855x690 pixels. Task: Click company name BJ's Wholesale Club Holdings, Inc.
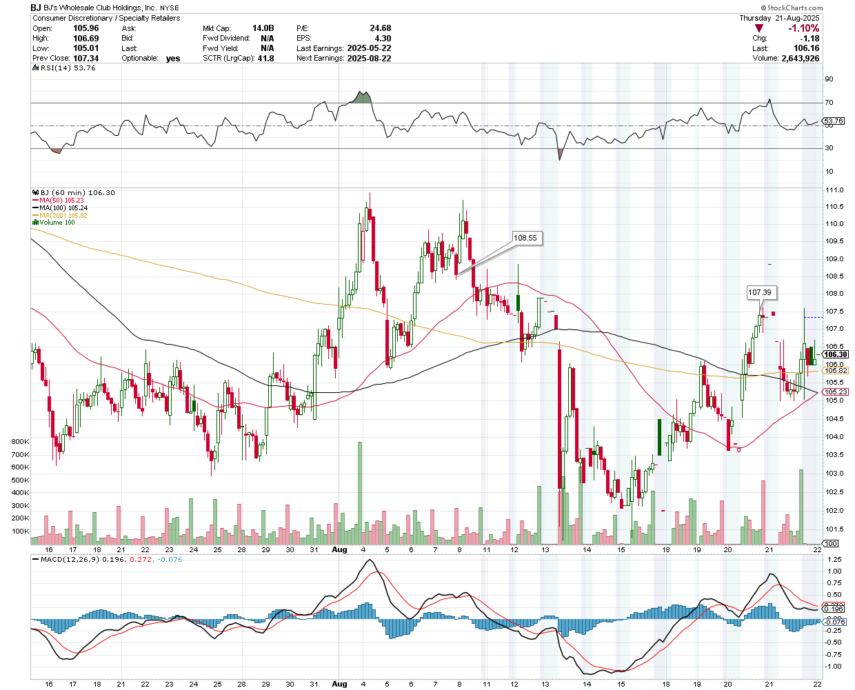(101, 8)
